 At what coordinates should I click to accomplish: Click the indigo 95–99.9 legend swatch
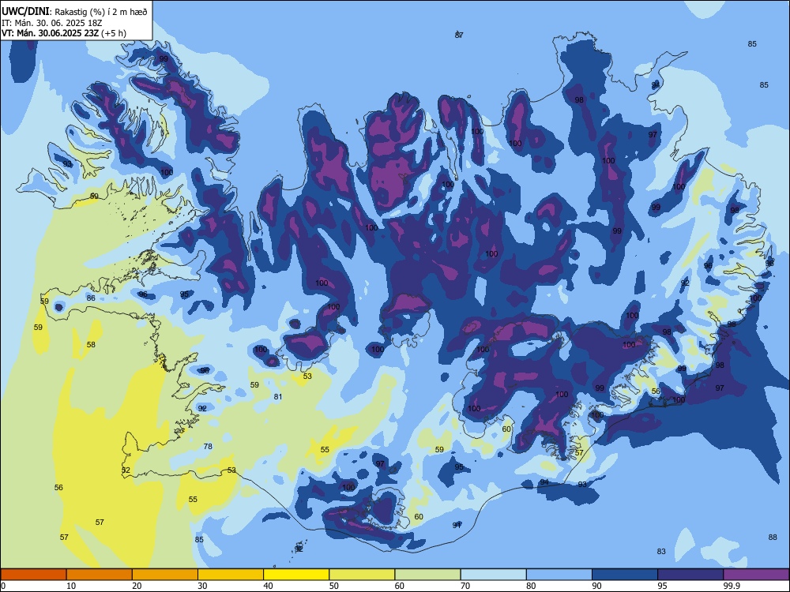(690, 575)
